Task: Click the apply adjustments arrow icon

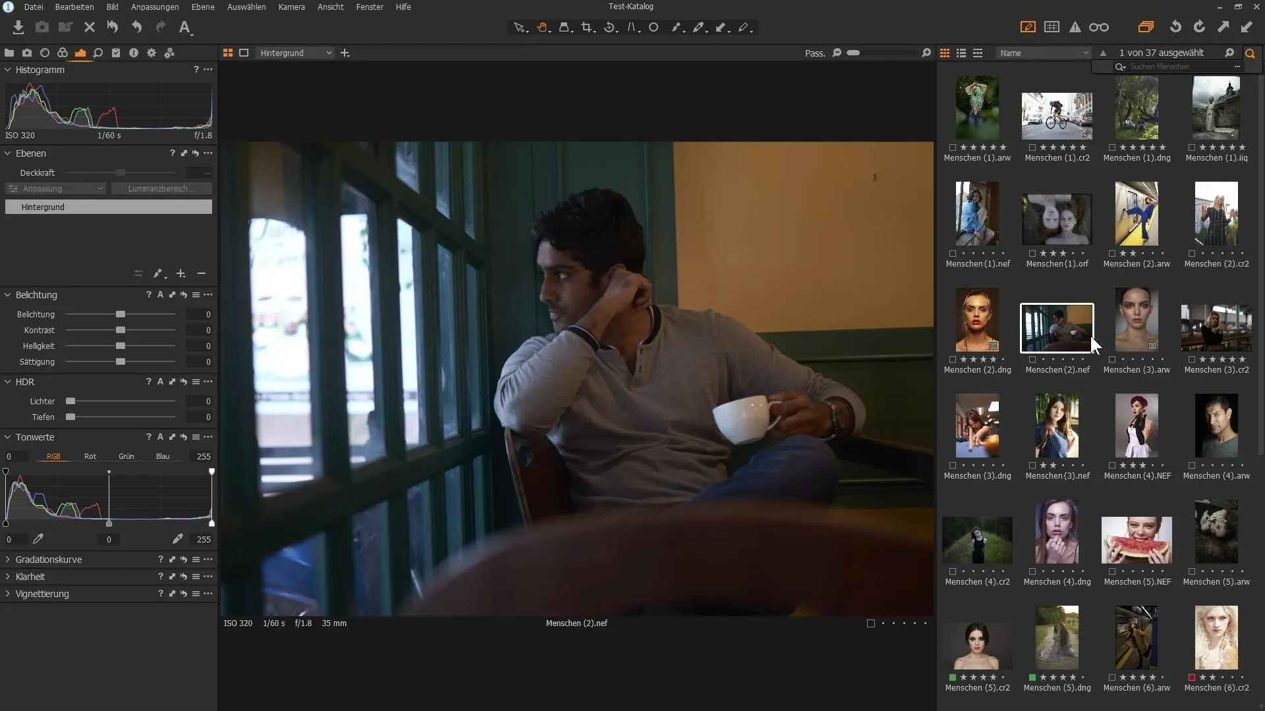Action: pyautogui.click(x=1247, y=27)
